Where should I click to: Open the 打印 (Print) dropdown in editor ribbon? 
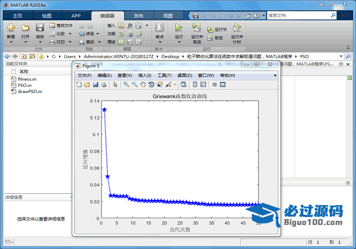[x=69, y=42]
